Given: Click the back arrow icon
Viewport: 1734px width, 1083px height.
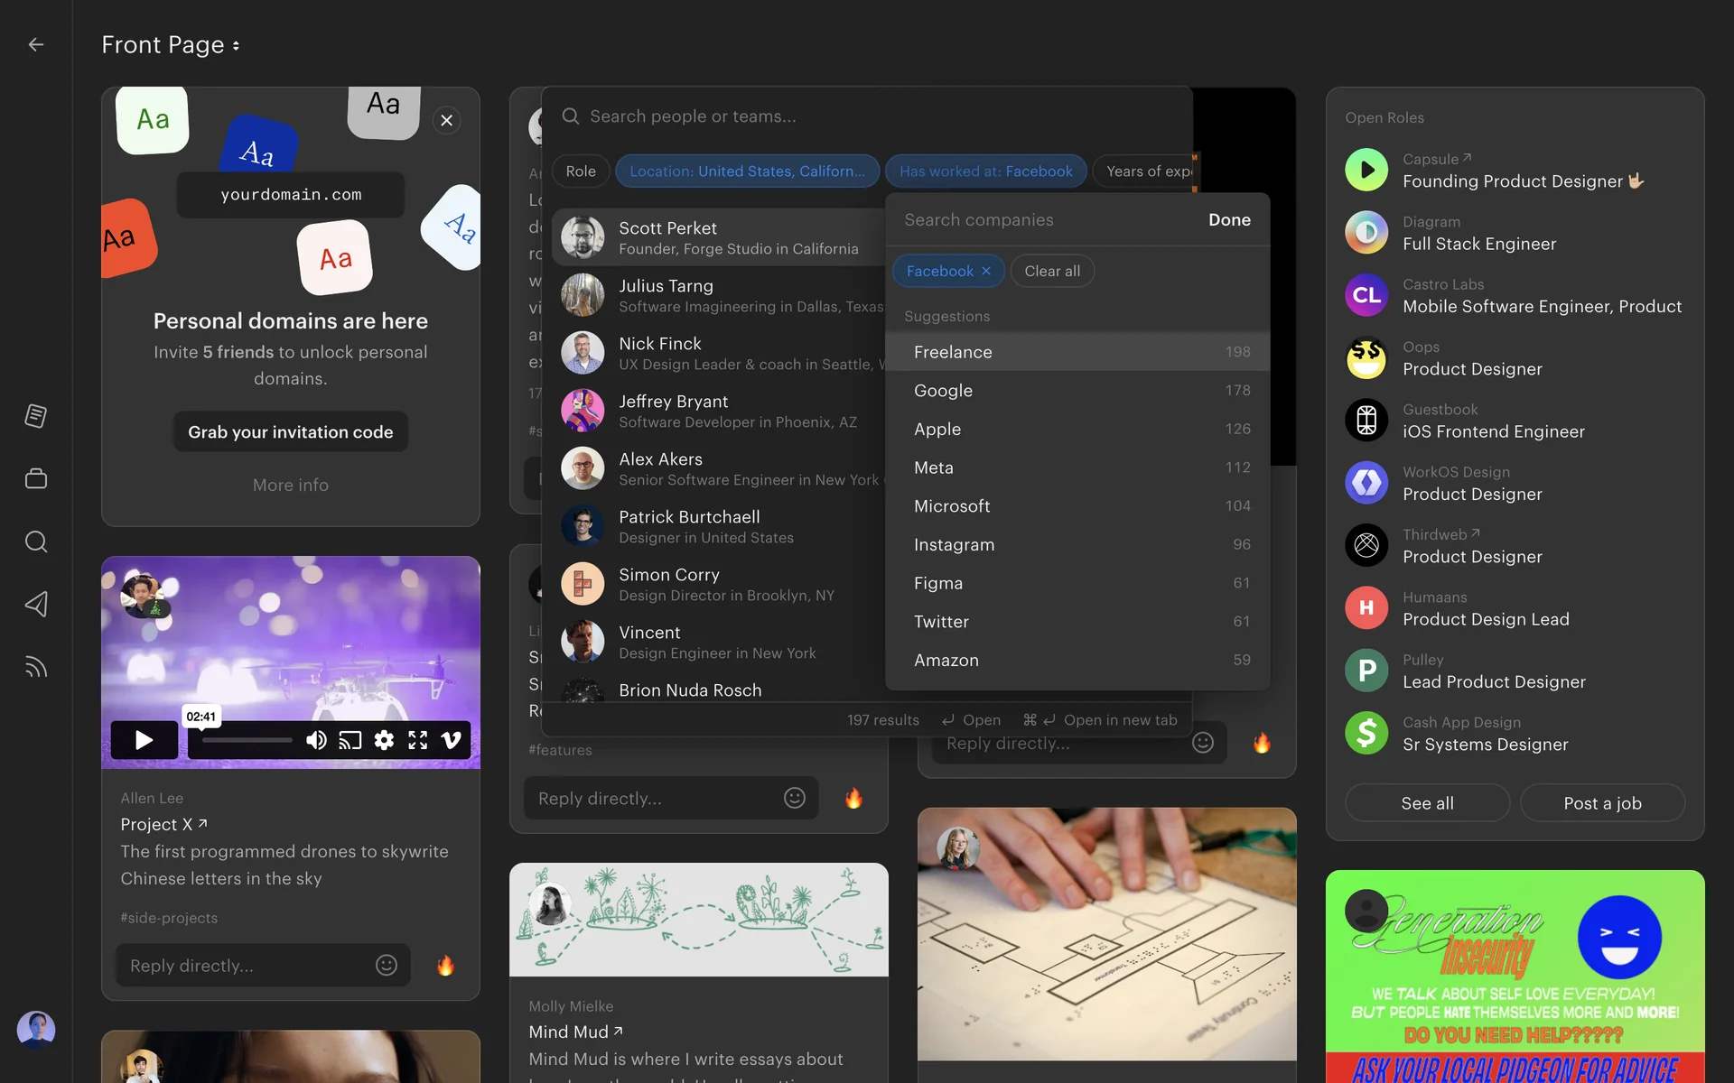Looking at the screenshot, I should pos(36,44).
